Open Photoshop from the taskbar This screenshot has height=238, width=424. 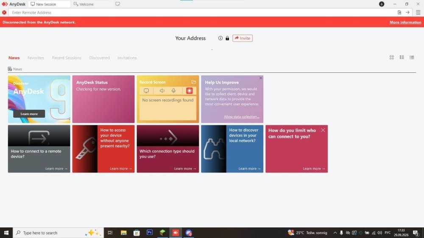point(150,232)
